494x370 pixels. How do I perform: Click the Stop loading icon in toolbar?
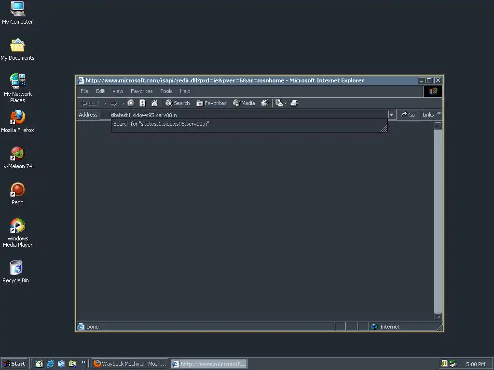point(131,103)
